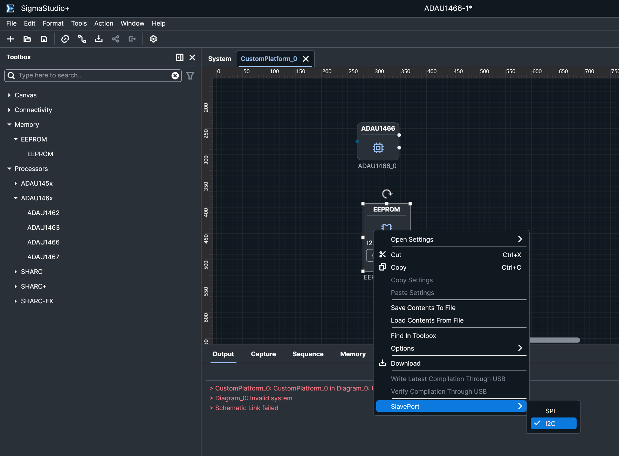Switch to the Output tab
This screenshot has width=619, height=456.
point(223,354)
